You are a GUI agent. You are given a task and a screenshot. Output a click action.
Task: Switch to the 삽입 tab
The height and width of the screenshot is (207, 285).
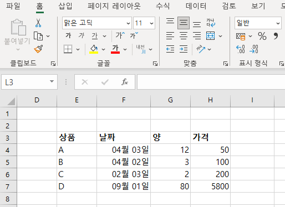[x=65, y=6]
